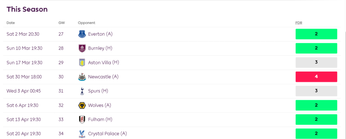Click the Spurs club crest icon
Screen dimensions: 346x139
pos(82,91)
